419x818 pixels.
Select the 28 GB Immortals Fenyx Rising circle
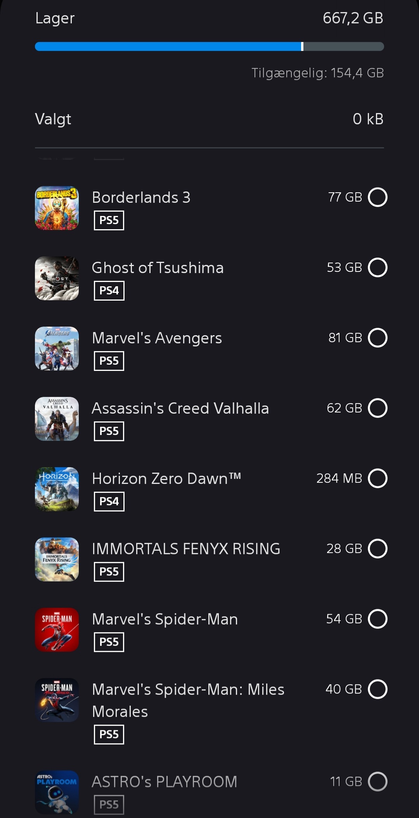pos(377,549)
